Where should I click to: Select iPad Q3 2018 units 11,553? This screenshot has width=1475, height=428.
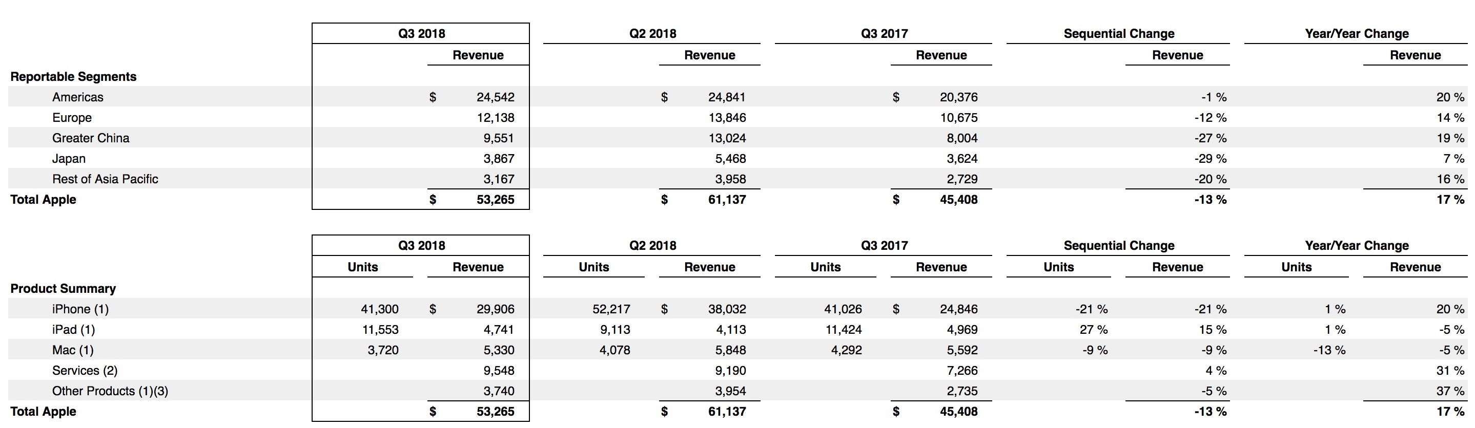380,330
